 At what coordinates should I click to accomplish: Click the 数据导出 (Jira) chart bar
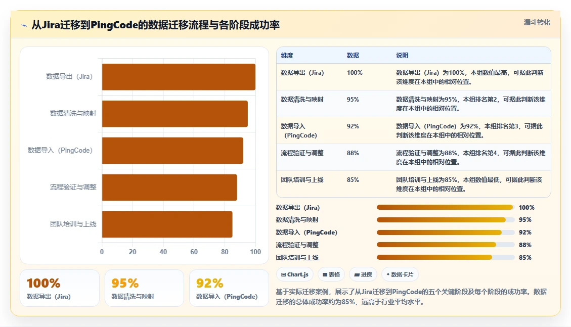tap(179, 77)
